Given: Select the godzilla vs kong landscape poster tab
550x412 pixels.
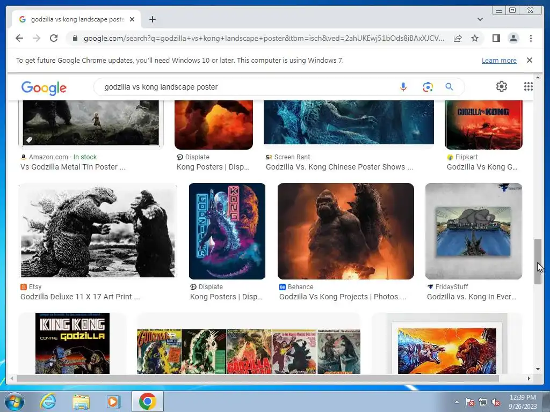Looking at the screenshot, I should tap(76, 19).
